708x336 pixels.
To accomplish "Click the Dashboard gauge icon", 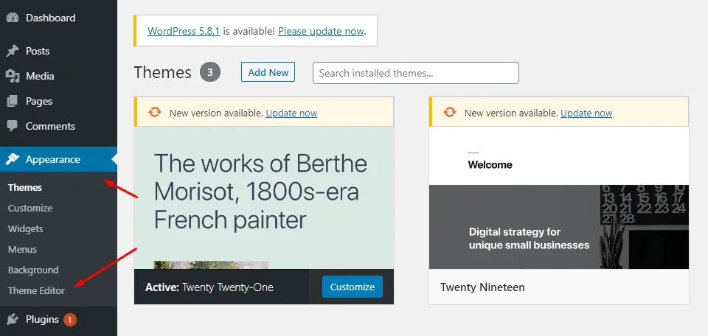I will pos(13,18).
